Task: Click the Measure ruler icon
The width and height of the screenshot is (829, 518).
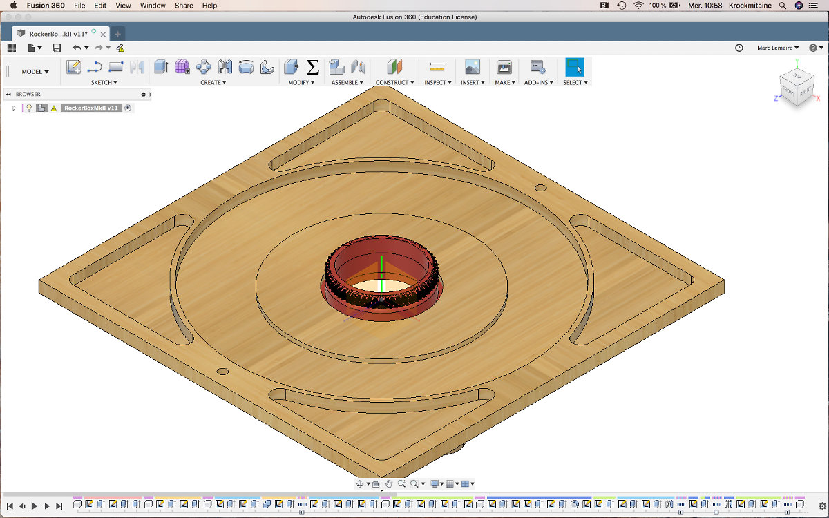Action: tap(437, 67)
